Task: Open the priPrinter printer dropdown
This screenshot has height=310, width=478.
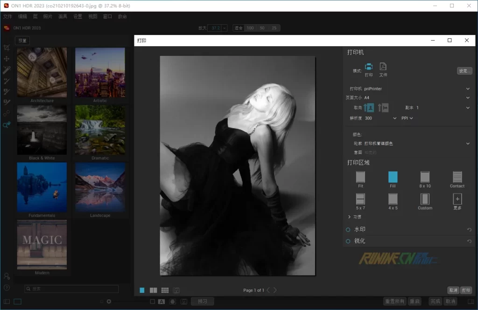Action: (x=468, y=89)
